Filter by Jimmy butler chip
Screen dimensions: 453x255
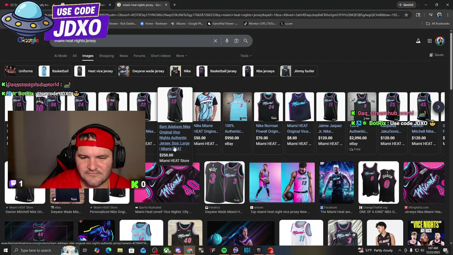(299, 71)
